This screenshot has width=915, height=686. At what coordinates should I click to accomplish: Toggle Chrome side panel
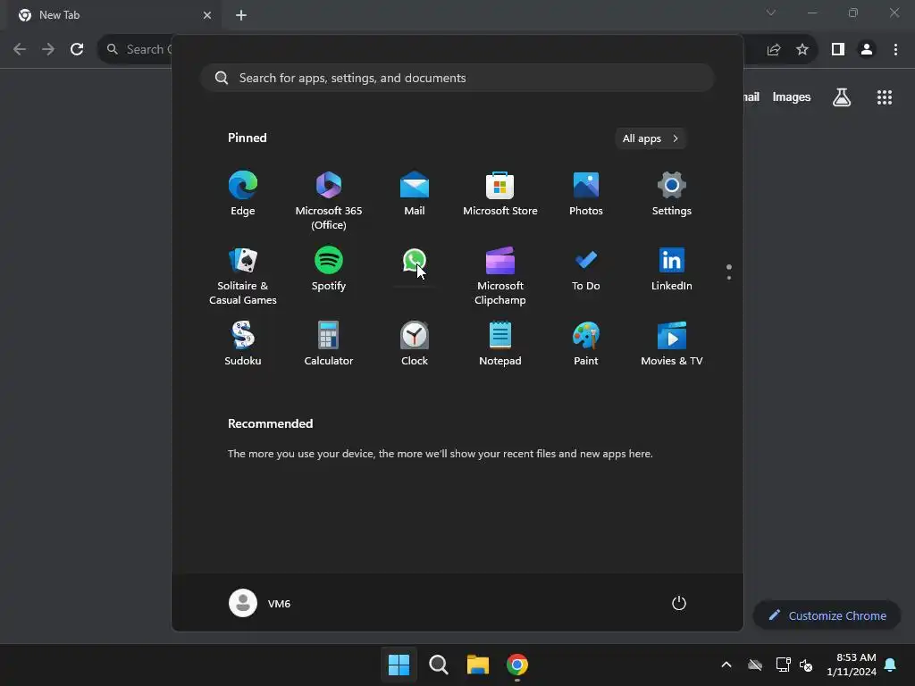[x=838, y=50]
